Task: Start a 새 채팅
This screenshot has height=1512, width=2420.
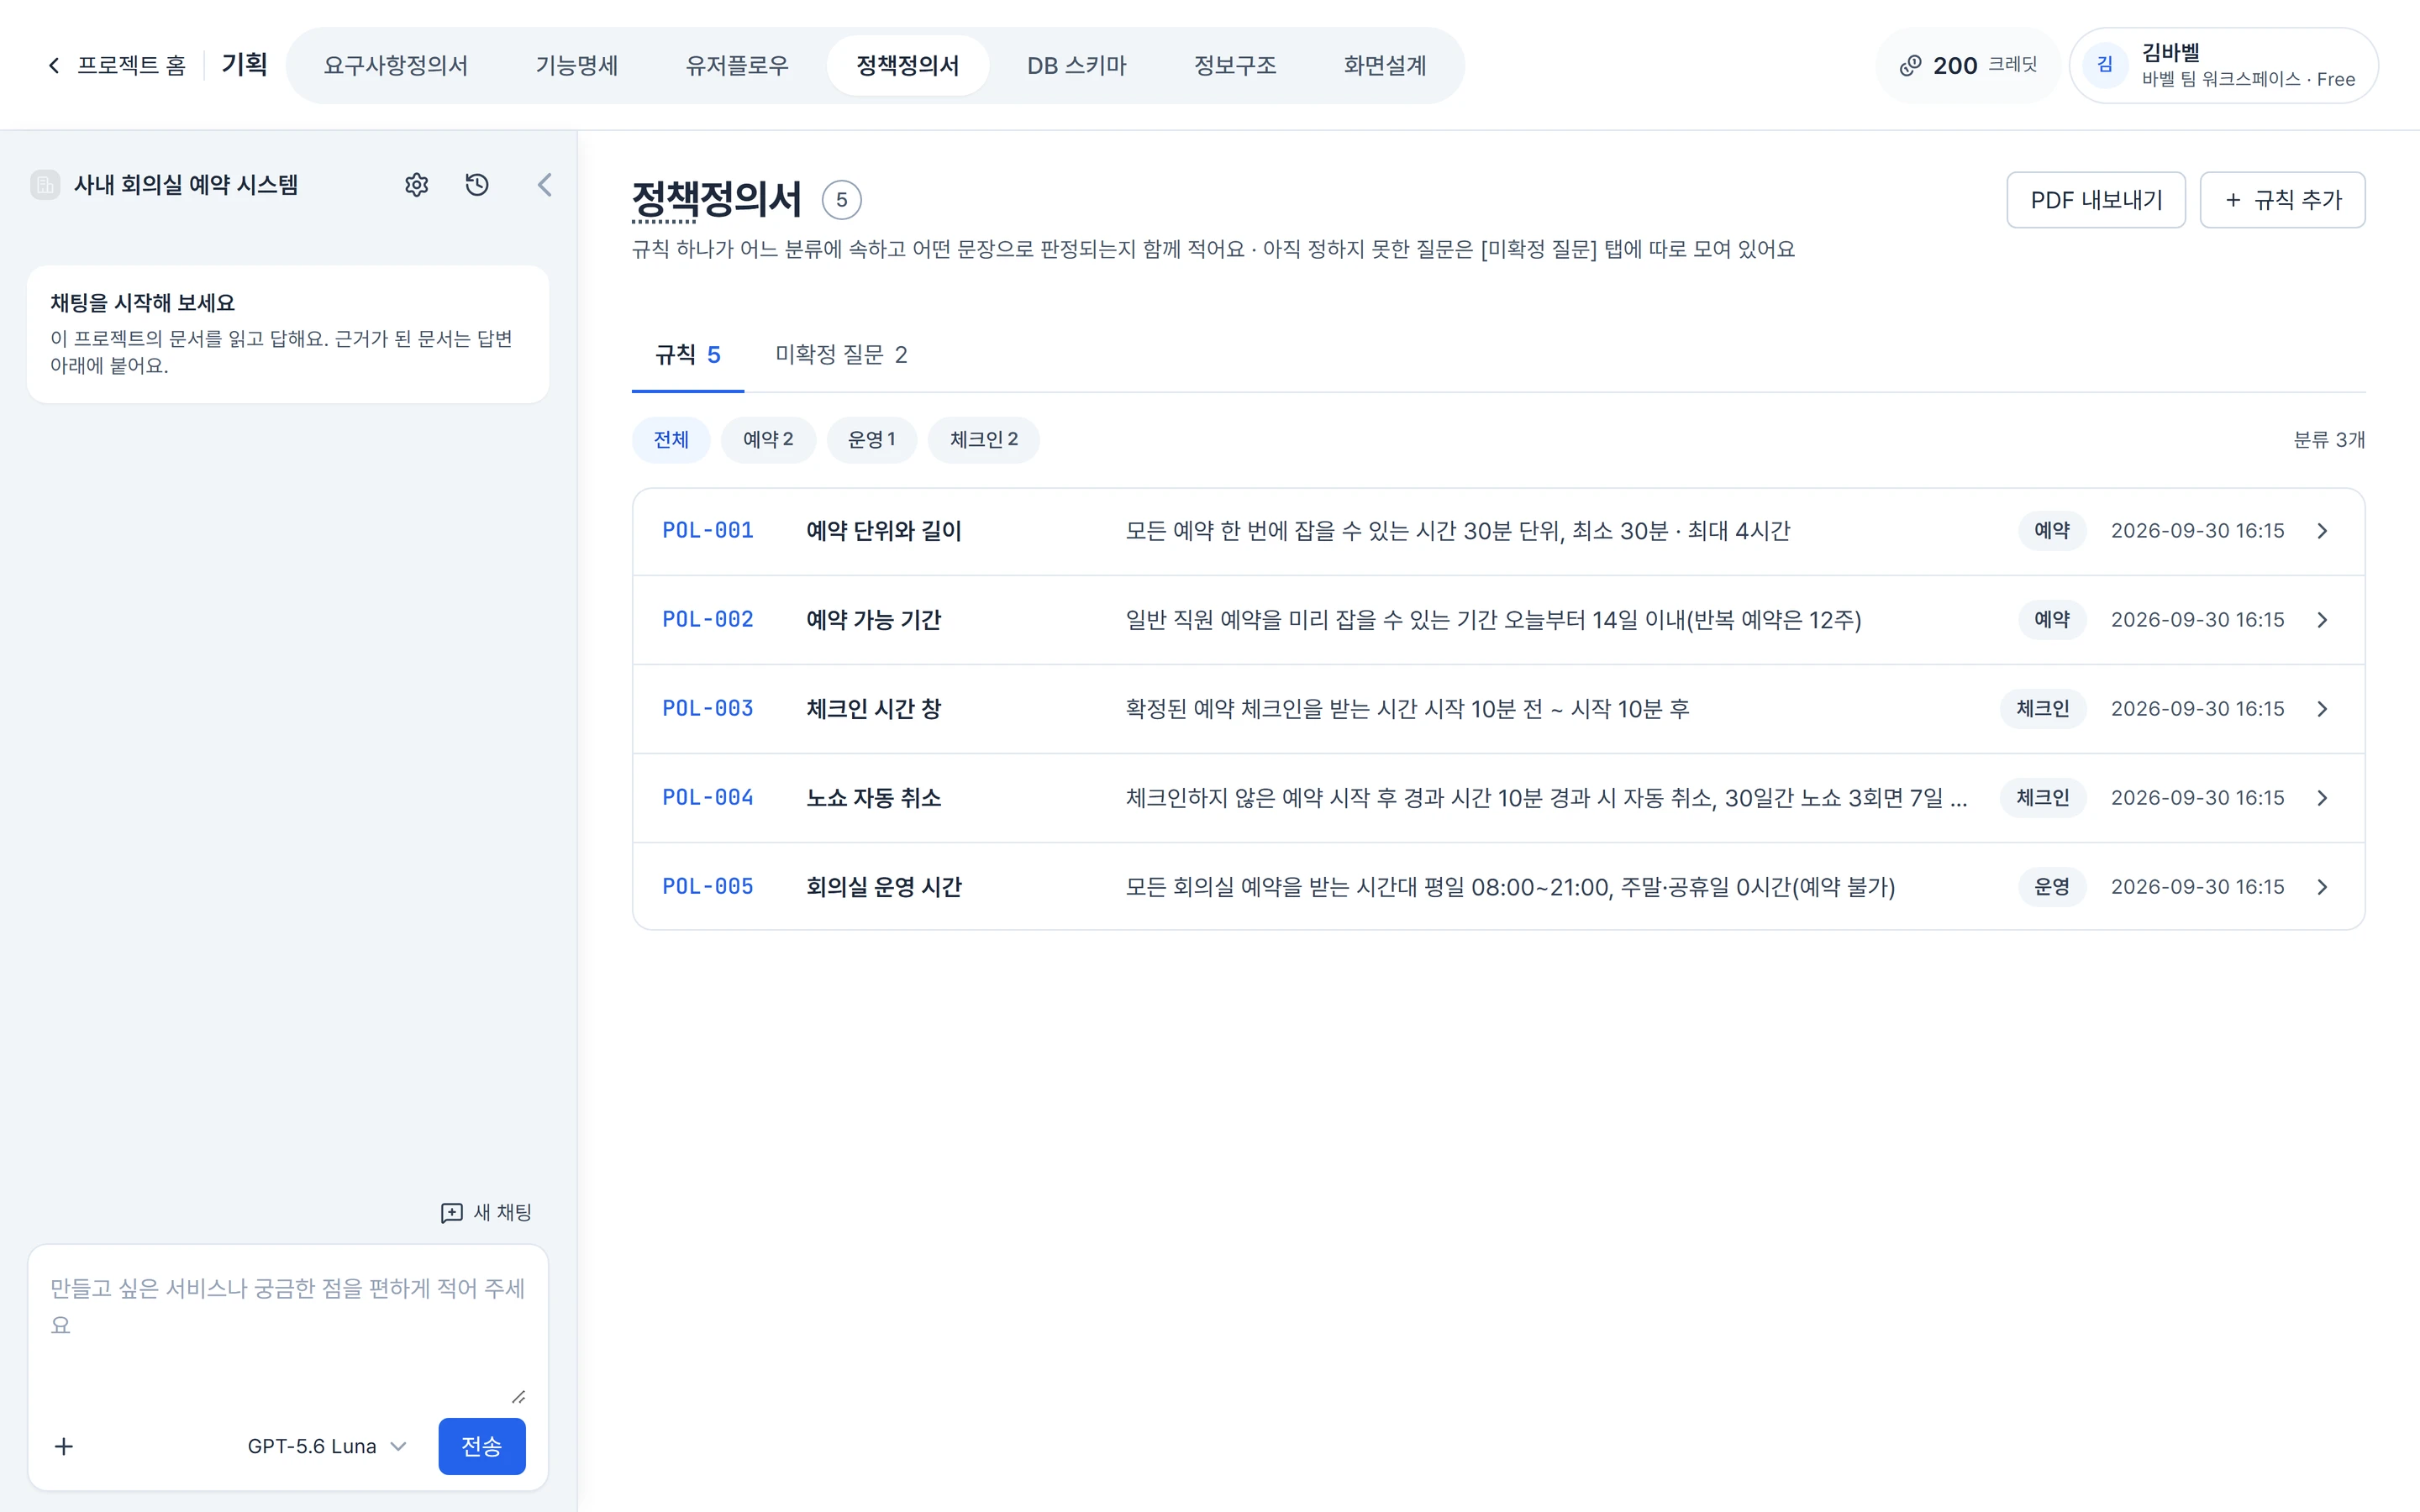Action: tap(486, 1212)
